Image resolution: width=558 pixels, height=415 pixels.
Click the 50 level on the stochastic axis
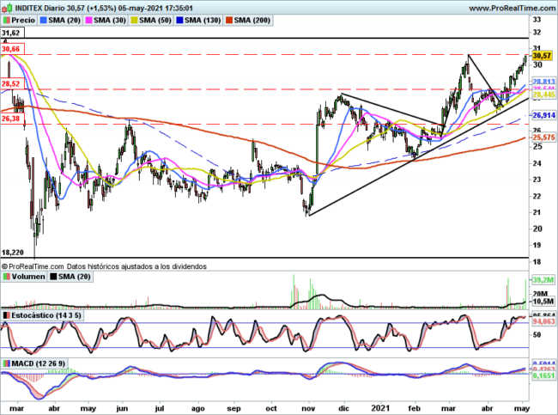[537, 335]
